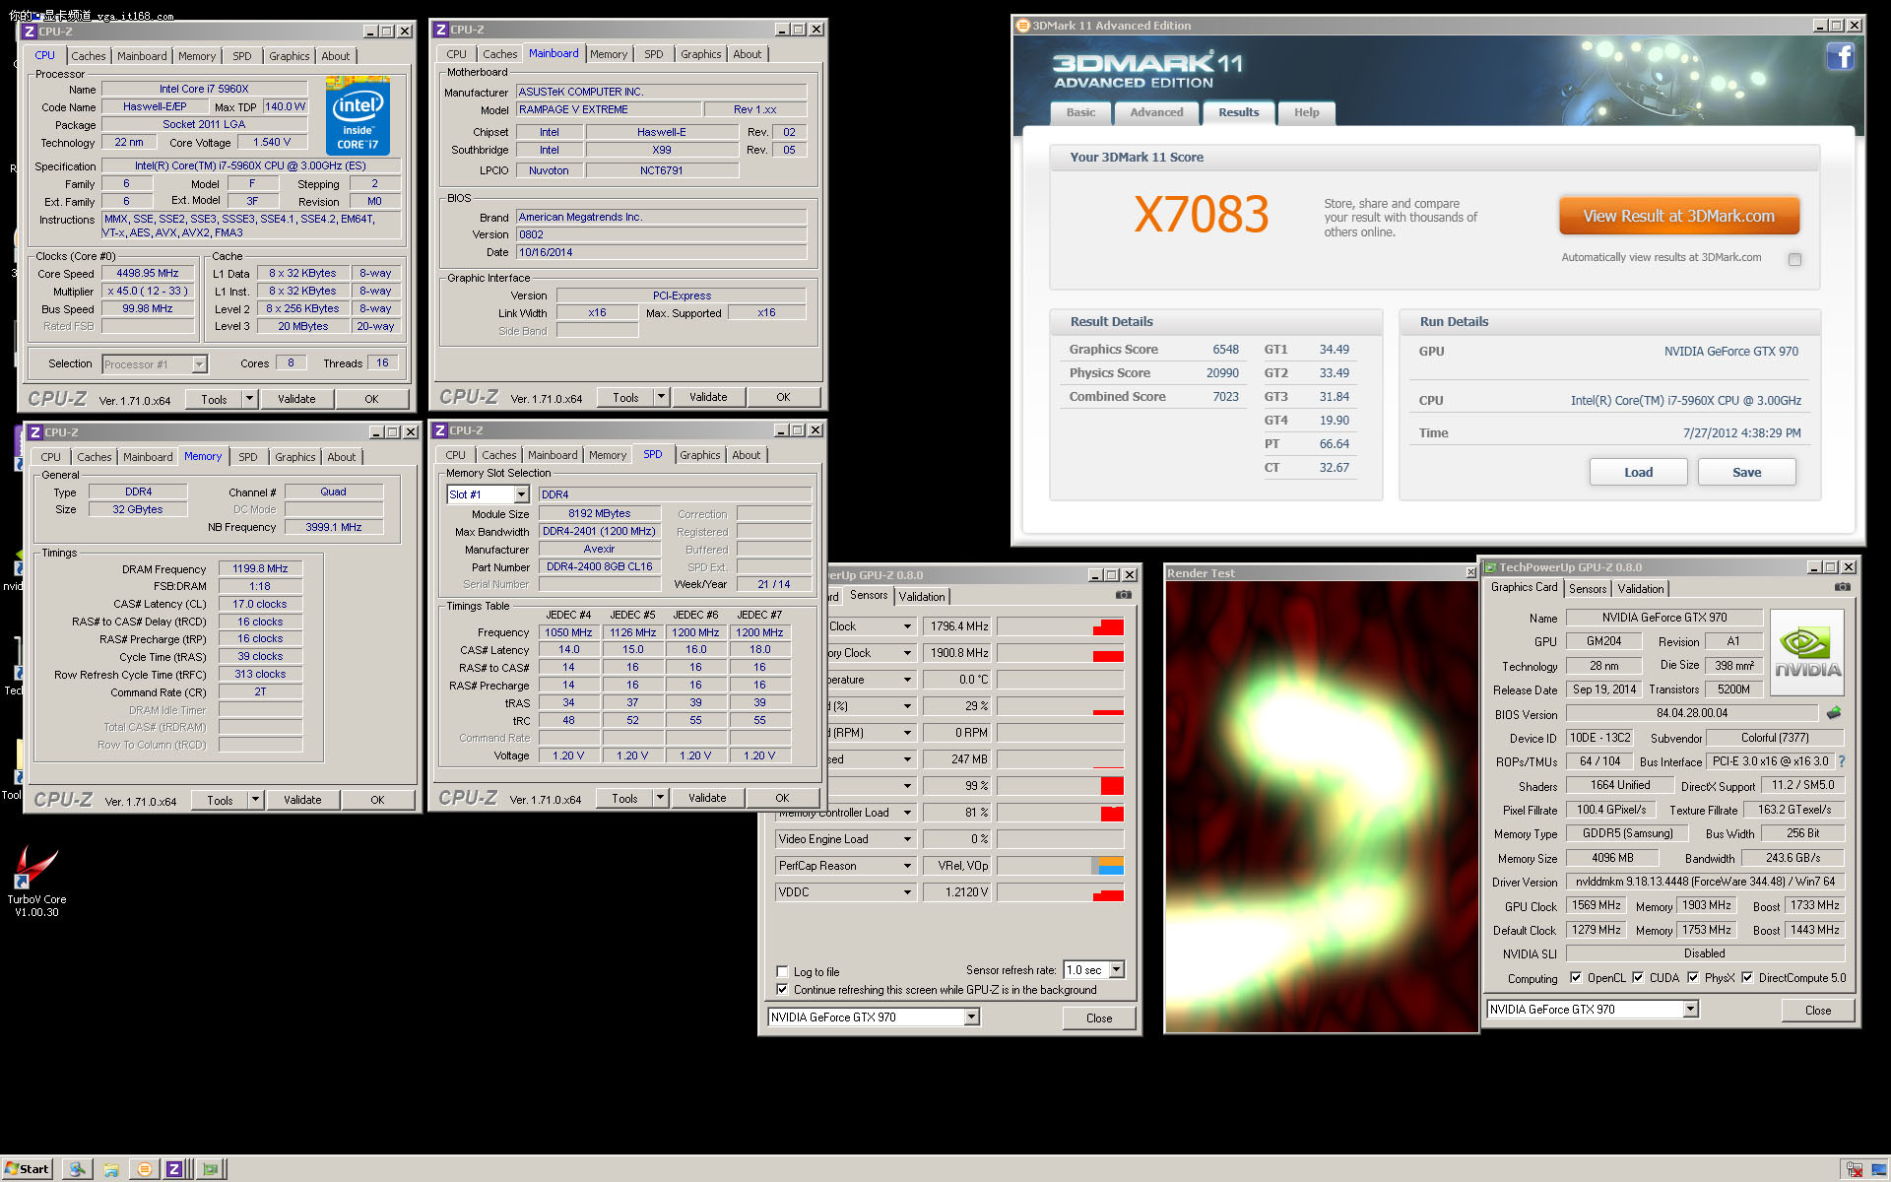The width and height of the screenshot is (1891, 1182).
Task: Enable the Log to file checkbox
Action: (x=782, y=971)
